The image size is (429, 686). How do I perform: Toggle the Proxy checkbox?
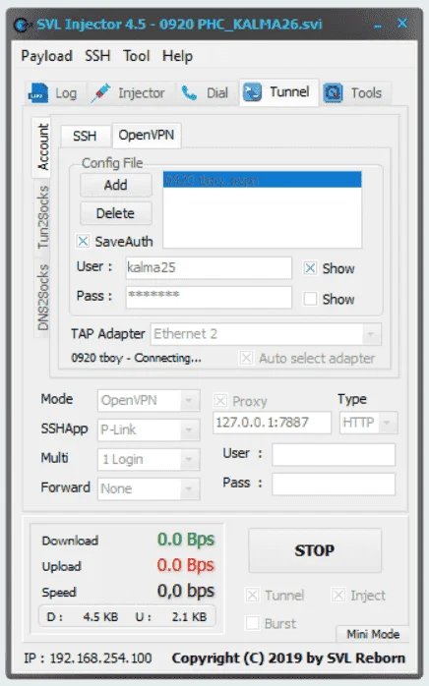click(x=220, y=400)
